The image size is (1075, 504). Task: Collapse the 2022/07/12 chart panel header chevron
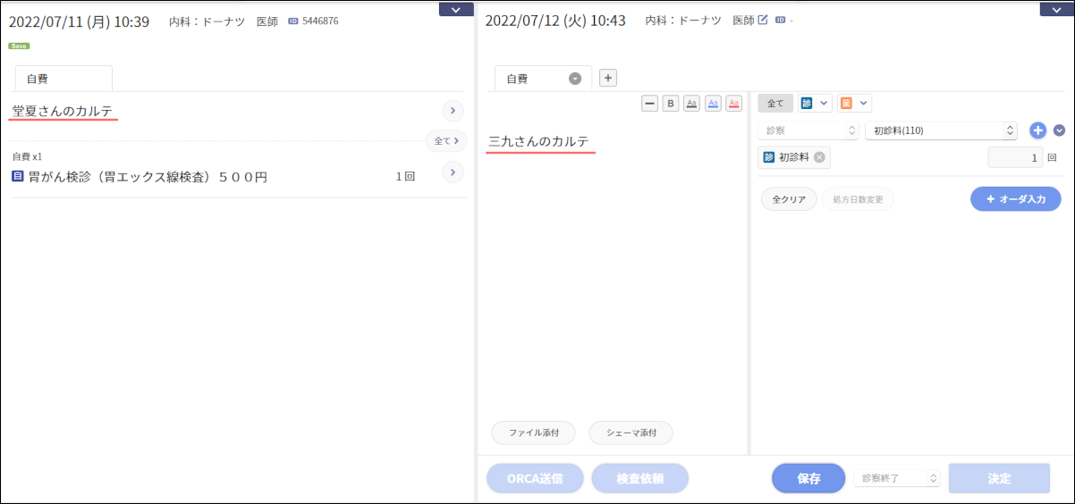click(x=1056, y=9)
